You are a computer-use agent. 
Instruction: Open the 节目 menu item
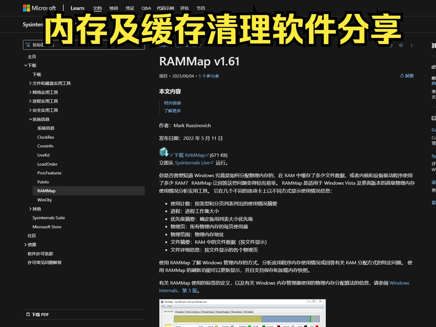(201, 8)
